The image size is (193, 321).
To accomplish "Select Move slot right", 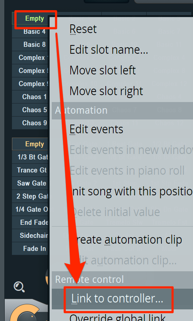I will pyautogui.click(x=106, y=91).
